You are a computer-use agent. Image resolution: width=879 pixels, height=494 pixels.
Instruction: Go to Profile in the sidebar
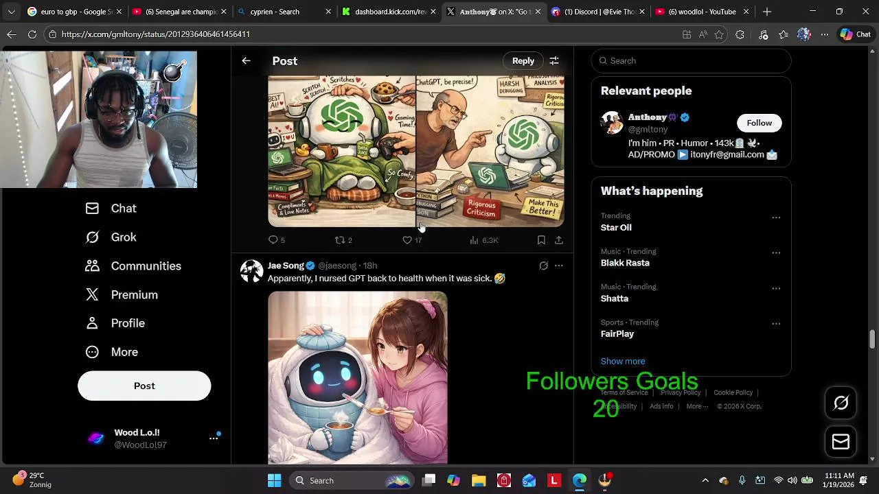pyautogui.click(x=115, y=323)
